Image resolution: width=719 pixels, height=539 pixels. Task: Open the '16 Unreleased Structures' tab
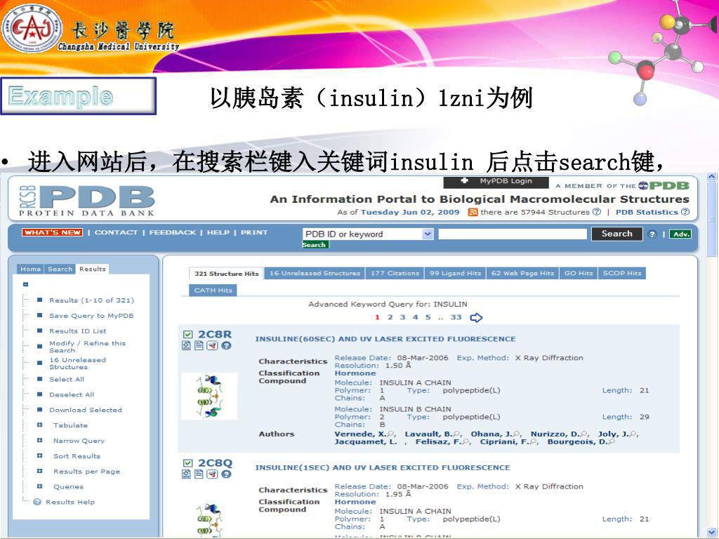[x=315, y=273]
